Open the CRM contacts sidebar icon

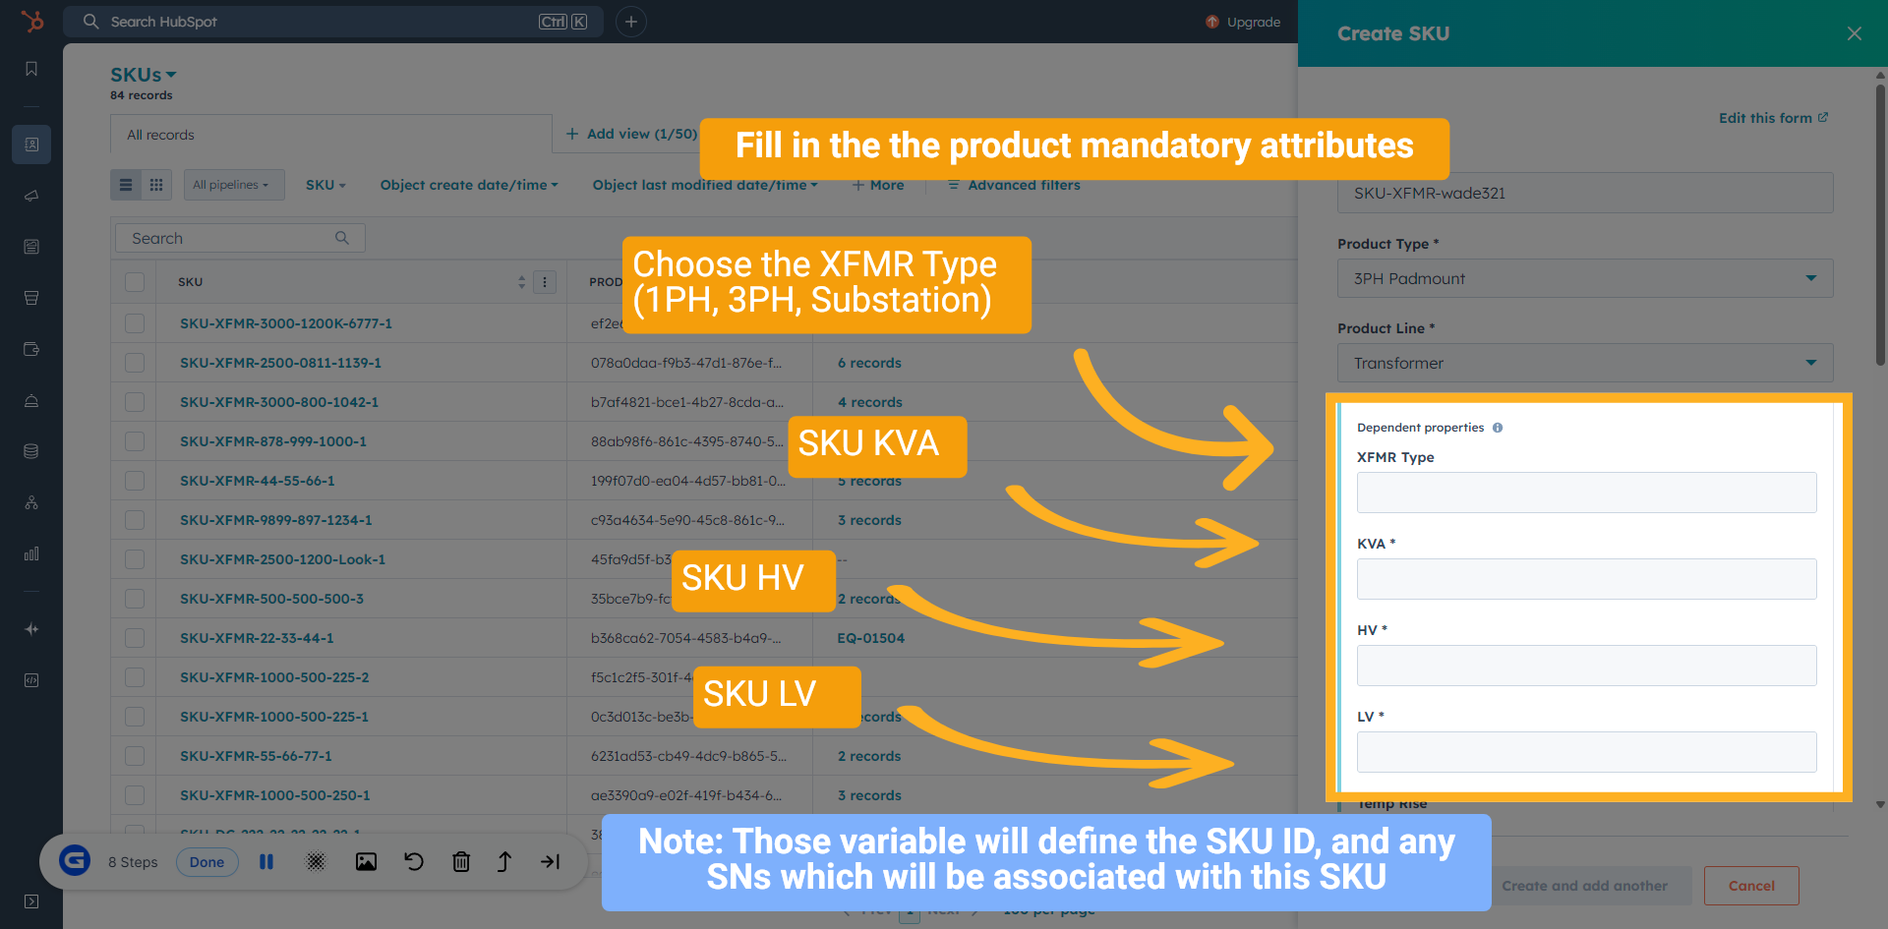31,145
